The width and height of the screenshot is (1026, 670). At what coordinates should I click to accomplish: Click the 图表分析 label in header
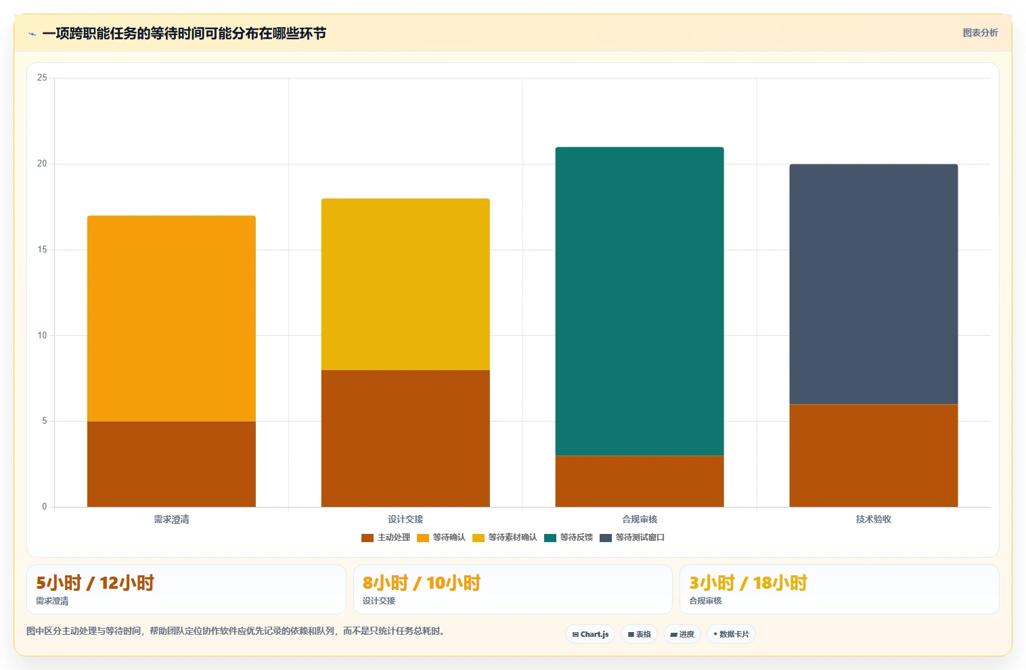(x=980, y=32)
